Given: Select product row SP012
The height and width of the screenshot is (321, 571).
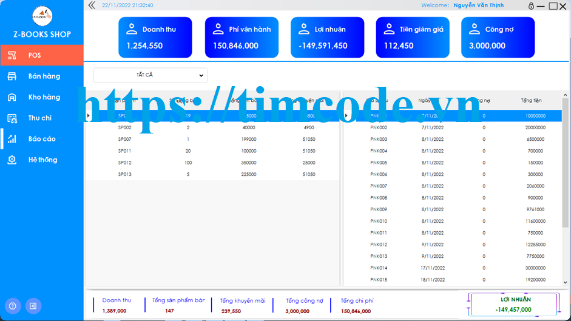Looking at the screenshot, I should (x=212, y=163).
